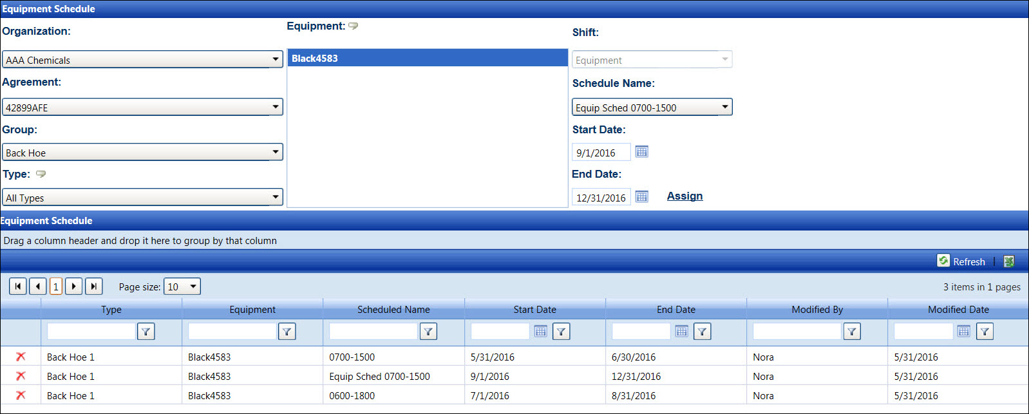Refresh the equipment schedule grid
Viewport: 1029px width, 414px height.
[x=961, y=261]
